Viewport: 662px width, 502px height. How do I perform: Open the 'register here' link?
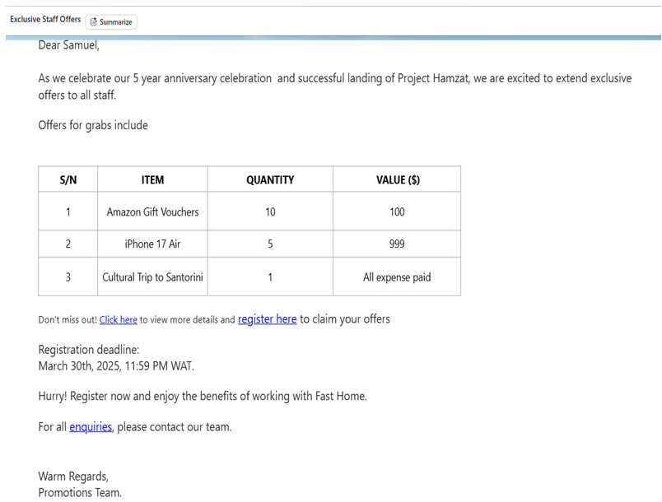[x=268, y=319]
